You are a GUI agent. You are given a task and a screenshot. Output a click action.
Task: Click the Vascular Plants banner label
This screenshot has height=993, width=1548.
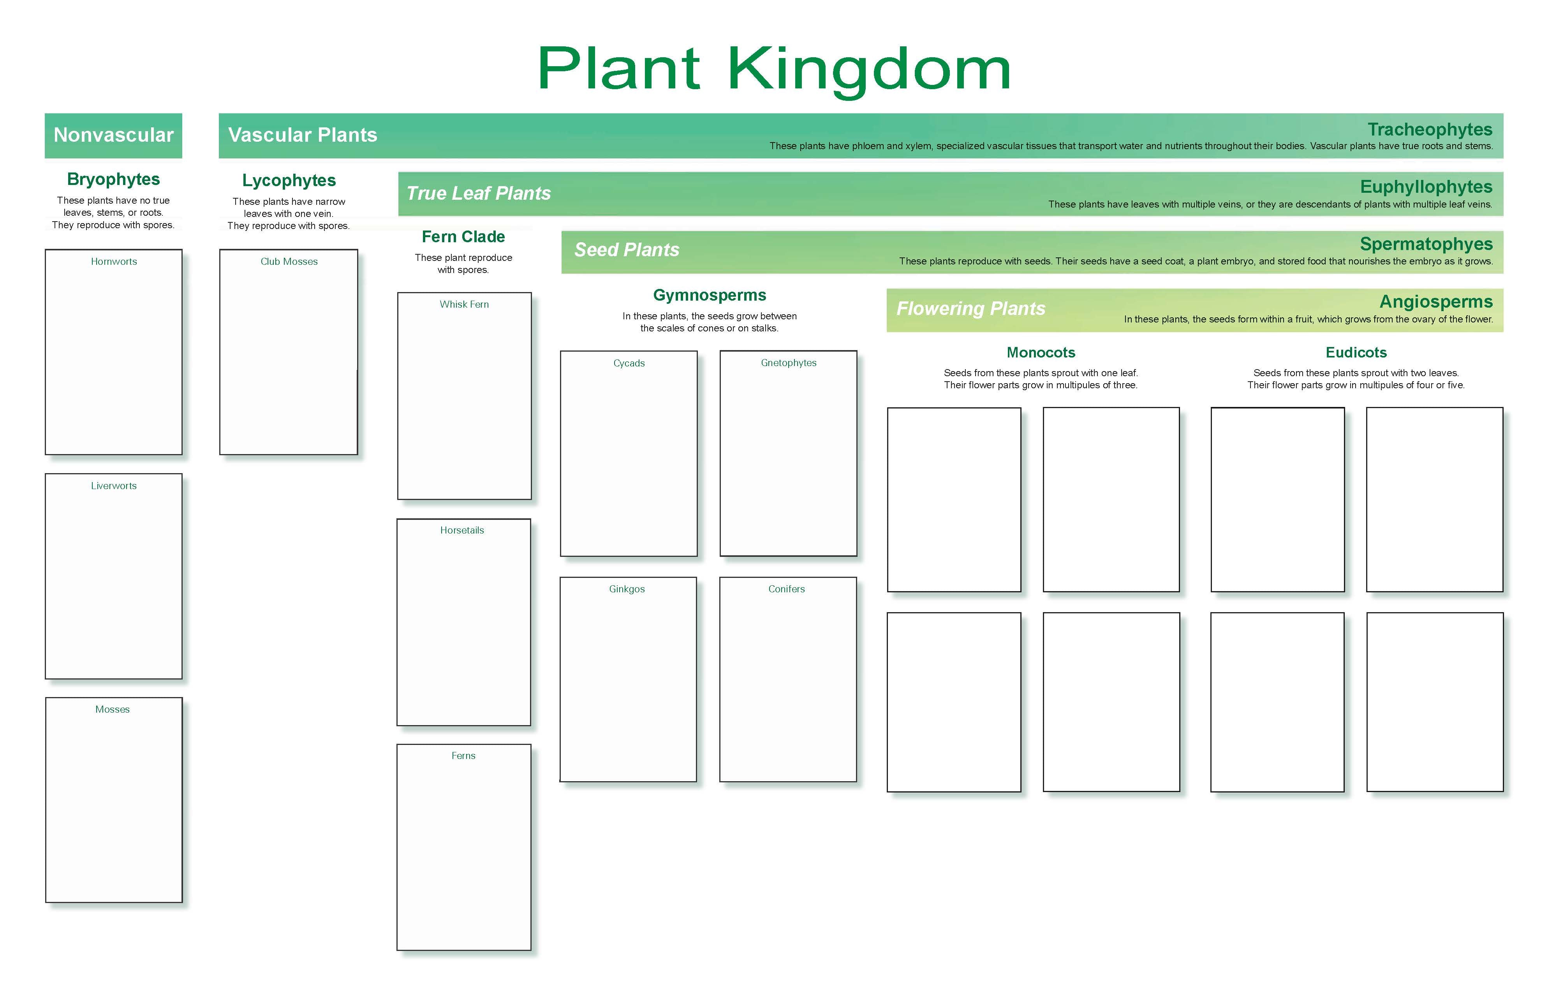coord(302,136)
